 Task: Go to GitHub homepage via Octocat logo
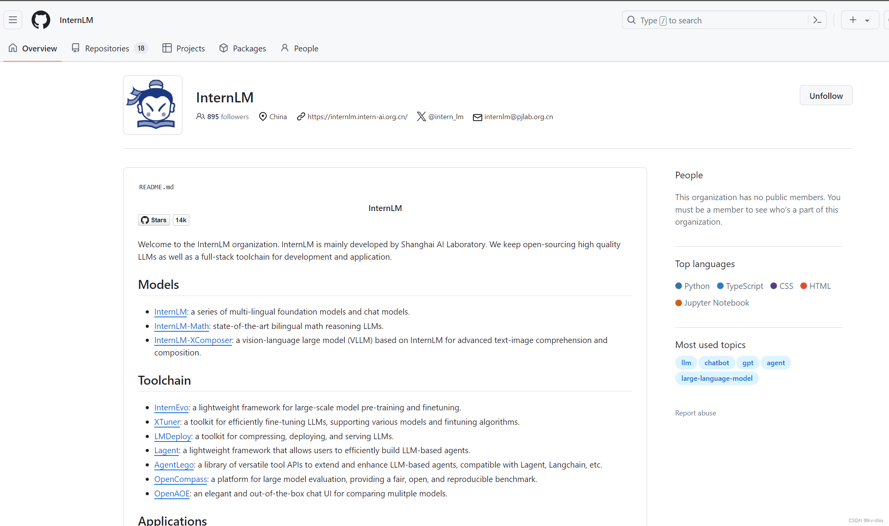click(x=41, y=20)
